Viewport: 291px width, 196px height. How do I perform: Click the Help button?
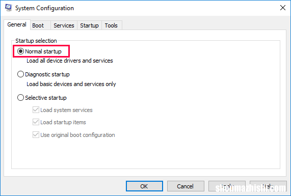(268, 186)
